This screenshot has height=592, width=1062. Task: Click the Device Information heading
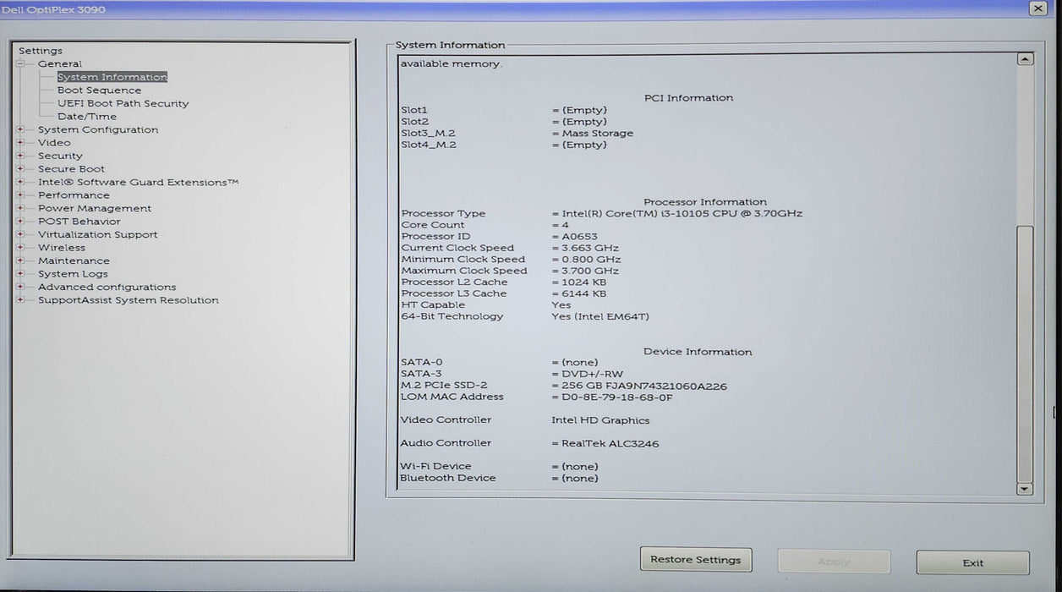698,352
